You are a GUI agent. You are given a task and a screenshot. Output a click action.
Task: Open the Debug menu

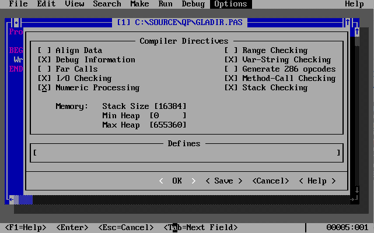pos(193,4)
